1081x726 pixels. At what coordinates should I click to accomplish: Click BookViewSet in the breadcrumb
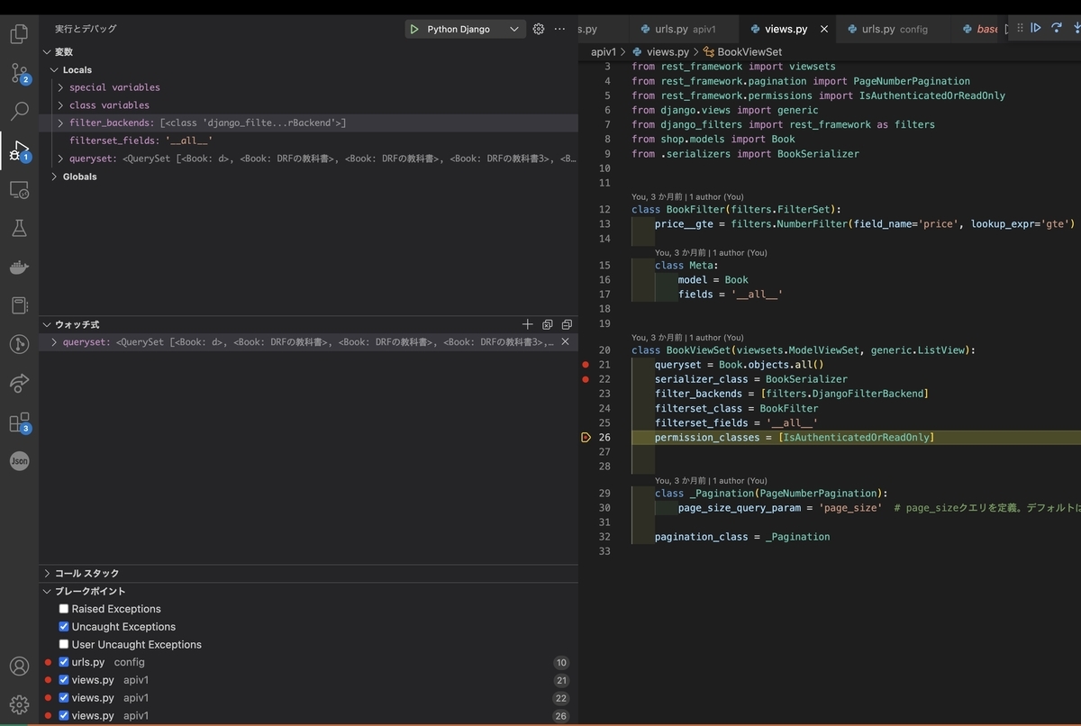[749, 52]
